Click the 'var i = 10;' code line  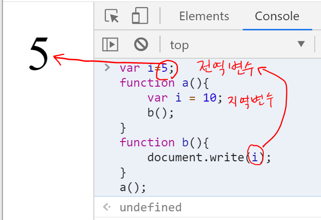185,98
